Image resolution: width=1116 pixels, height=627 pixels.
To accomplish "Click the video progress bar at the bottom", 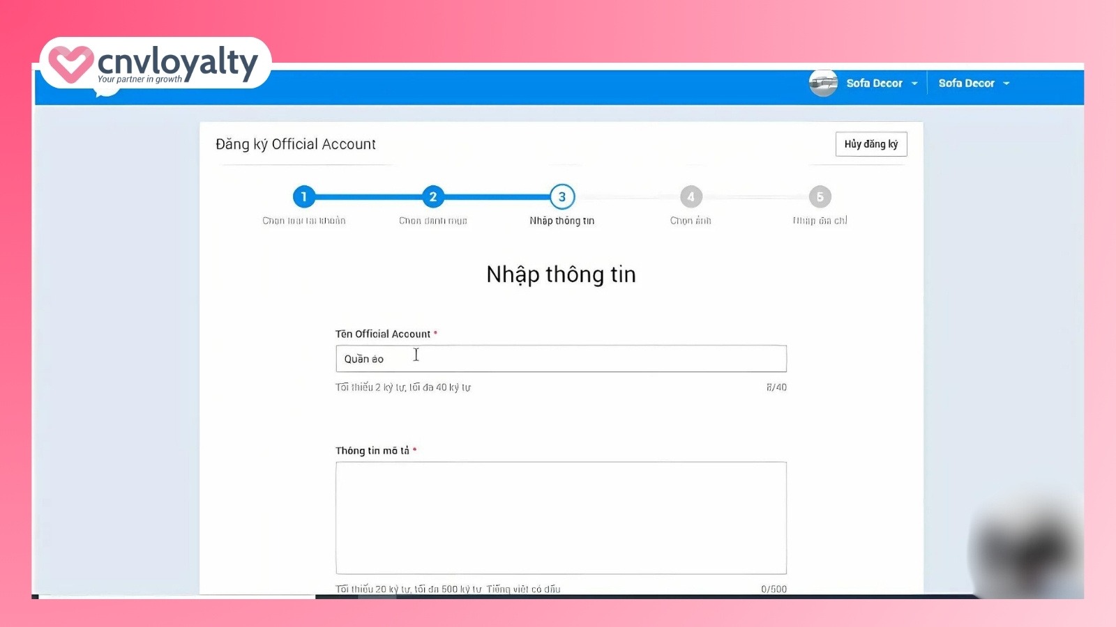I will click(x=558, y=596).
